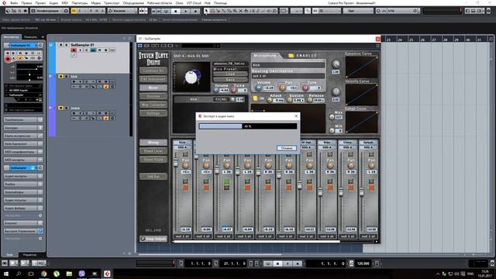
Task: Select the Mixer page button in plugin
Action: (153, 88)
